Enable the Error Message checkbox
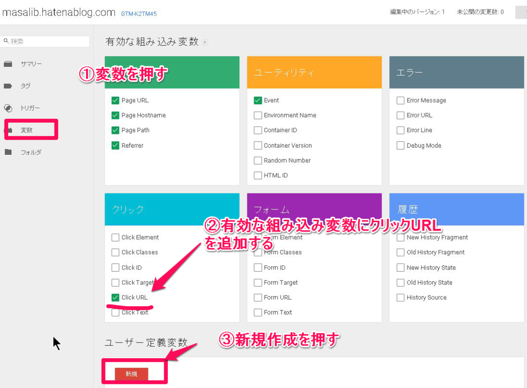527x388 pixels. (400, 100)
